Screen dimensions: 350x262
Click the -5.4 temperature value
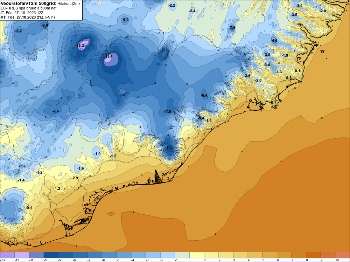pyautogui.click(x=201, y=118)
